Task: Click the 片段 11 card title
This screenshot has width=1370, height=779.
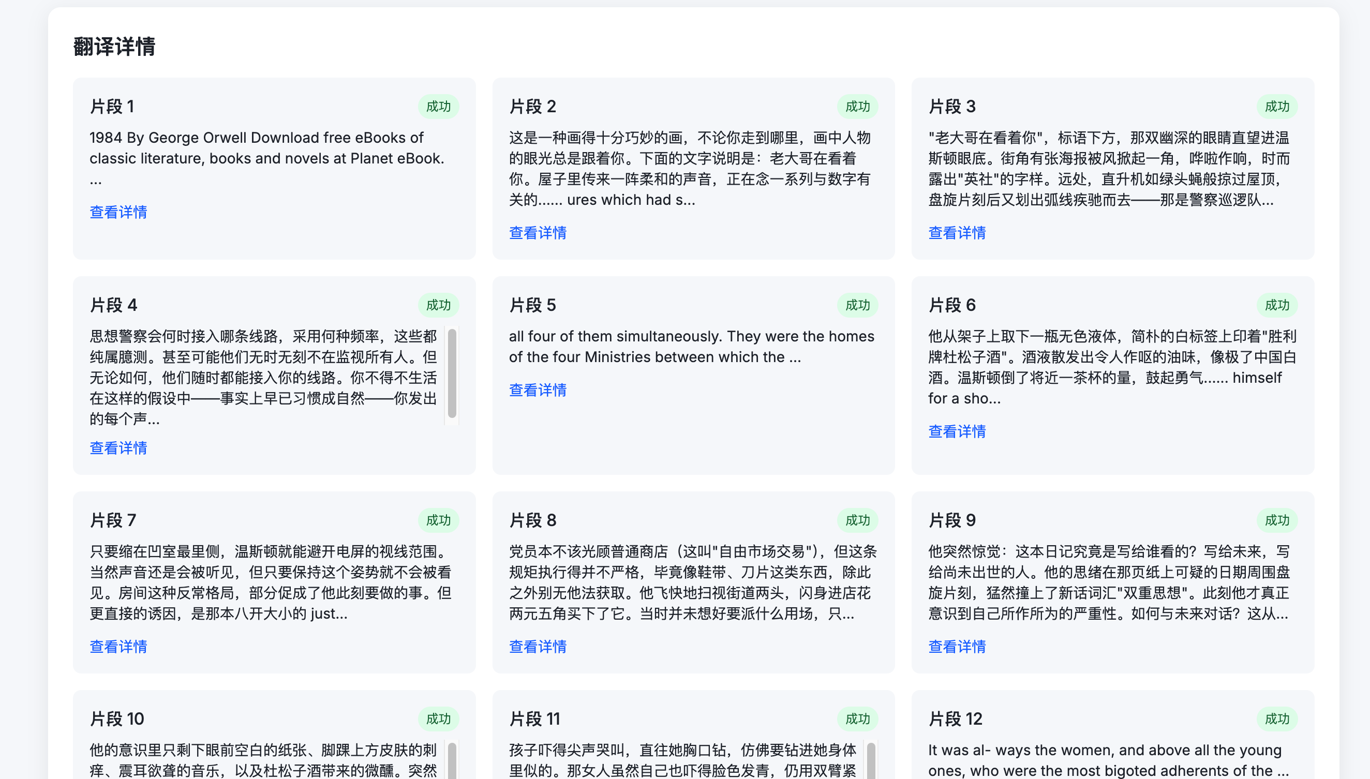Action: pyautogui.click(x=534, y=718)
